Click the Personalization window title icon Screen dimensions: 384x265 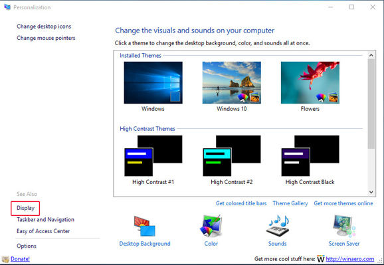tap(7, 7)
